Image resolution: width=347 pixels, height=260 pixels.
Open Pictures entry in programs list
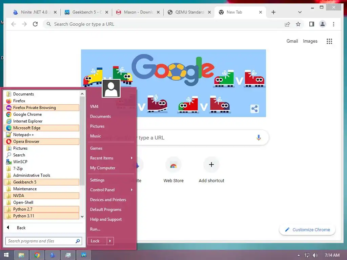41,148
